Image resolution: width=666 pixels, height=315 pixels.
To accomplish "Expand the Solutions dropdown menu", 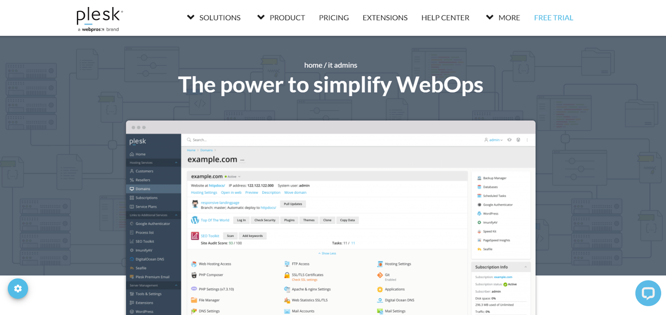I will [x=214, y=18].
